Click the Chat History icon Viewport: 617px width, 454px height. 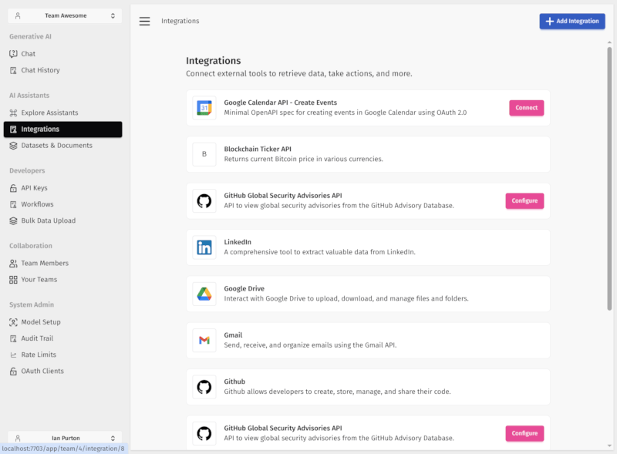[x=13, y=70]
